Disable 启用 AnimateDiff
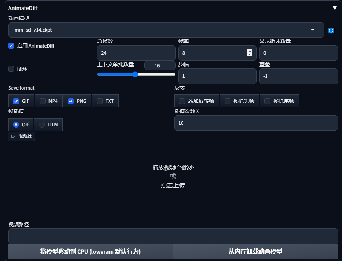 (11, 46)
